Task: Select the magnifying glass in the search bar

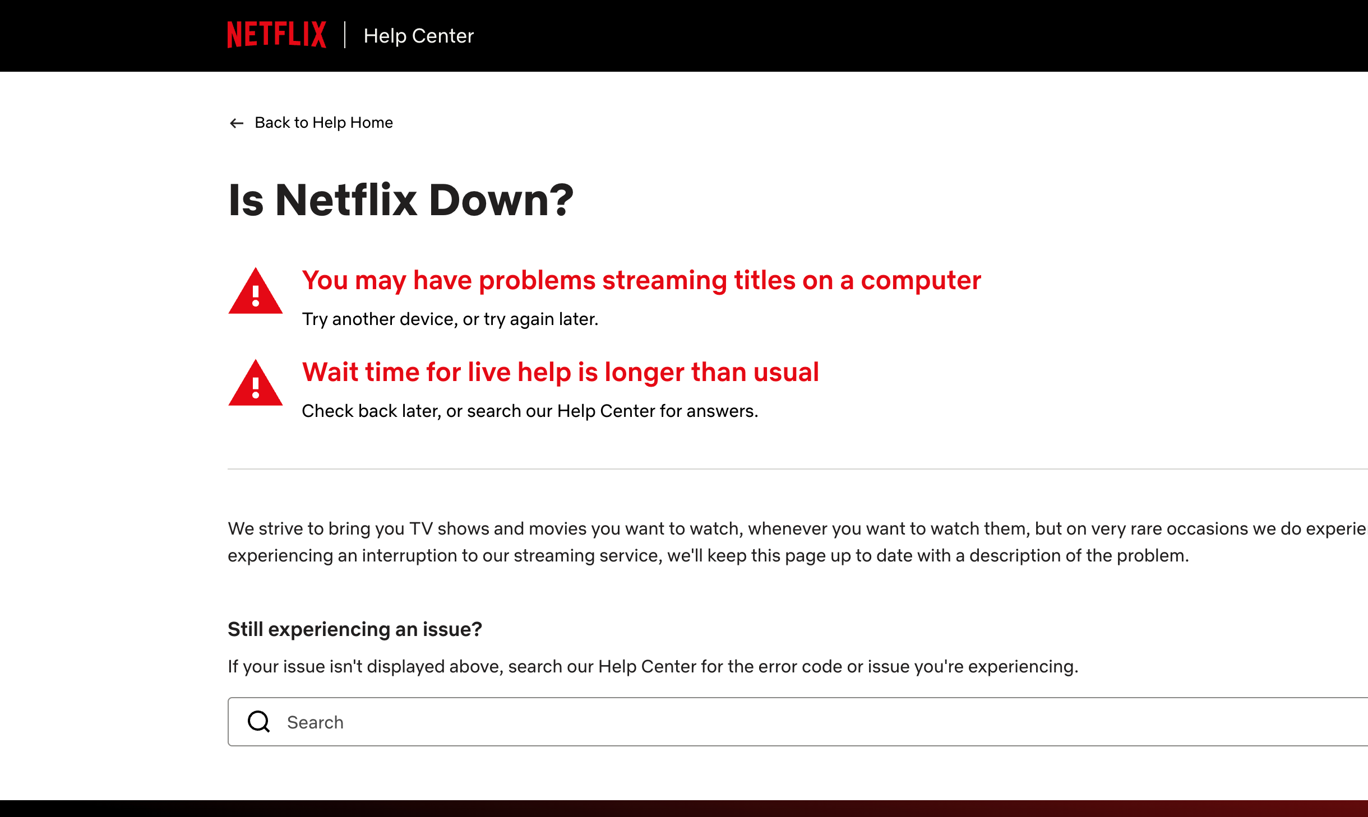Action: tap(258, 722)
